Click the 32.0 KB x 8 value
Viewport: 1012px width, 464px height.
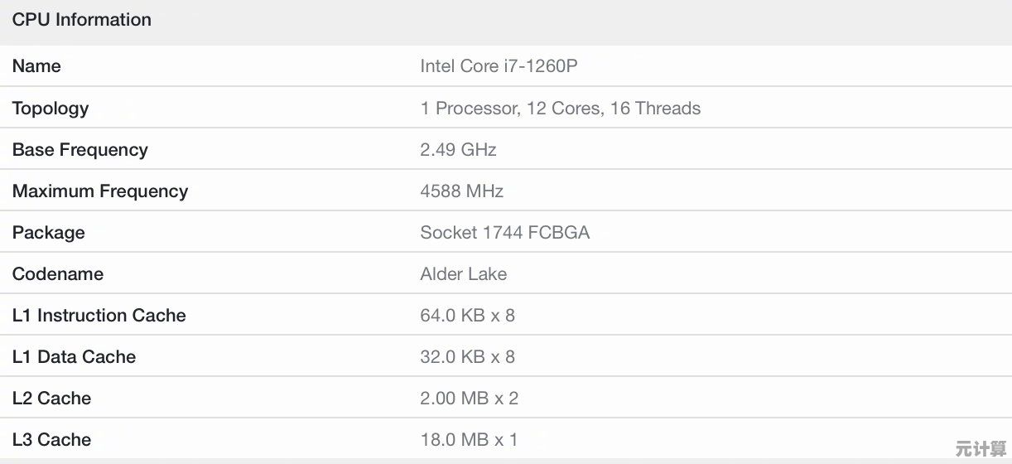coord(468,357)
